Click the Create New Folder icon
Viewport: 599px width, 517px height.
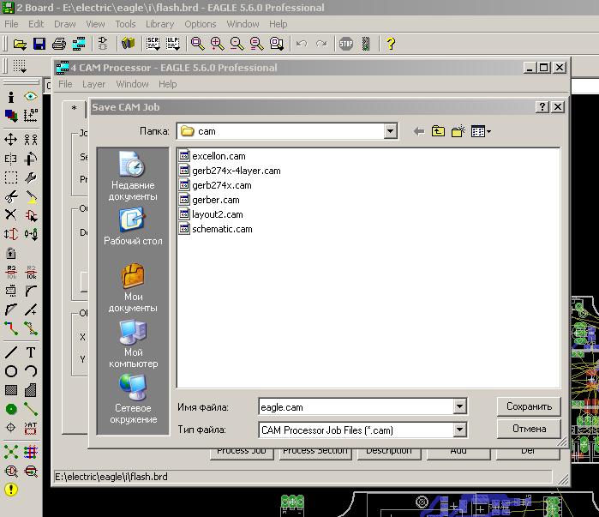click(458, 131)
